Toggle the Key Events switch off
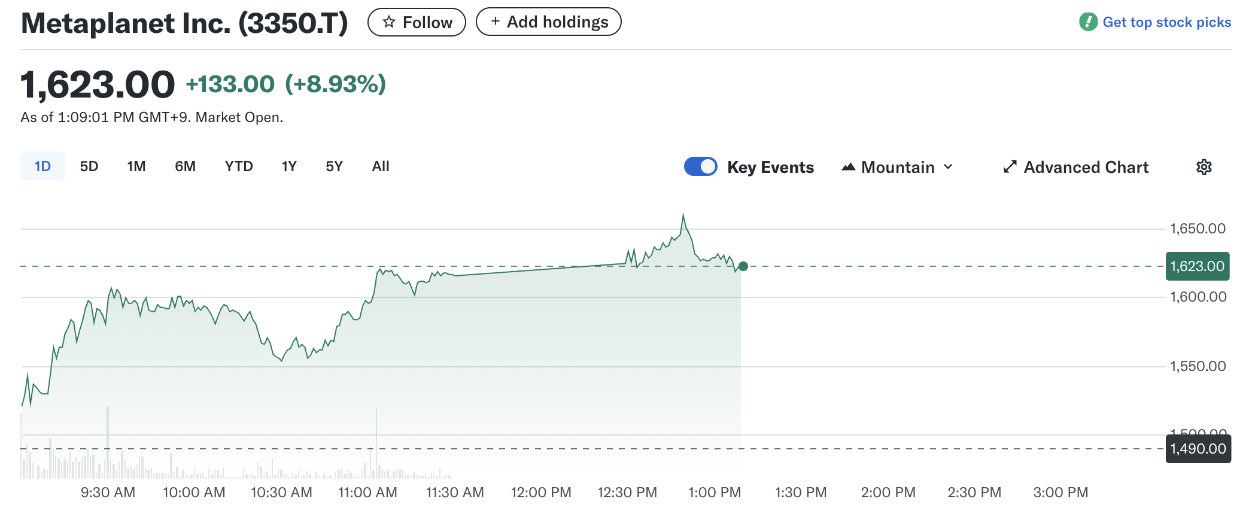 [x=700, y=166]
